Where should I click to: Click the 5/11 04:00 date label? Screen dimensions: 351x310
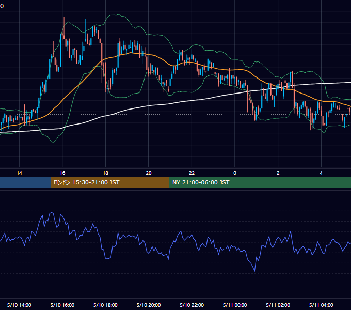pyautogui.click(x=321, y=305)
